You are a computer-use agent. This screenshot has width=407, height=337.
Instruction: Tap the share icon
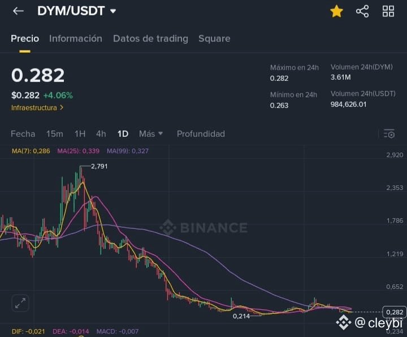click(362, 11)
